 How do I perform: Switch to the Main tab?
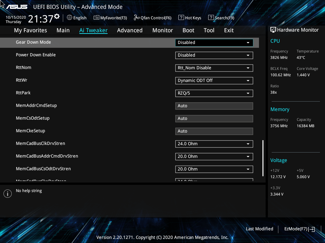[x=63, y=30]
